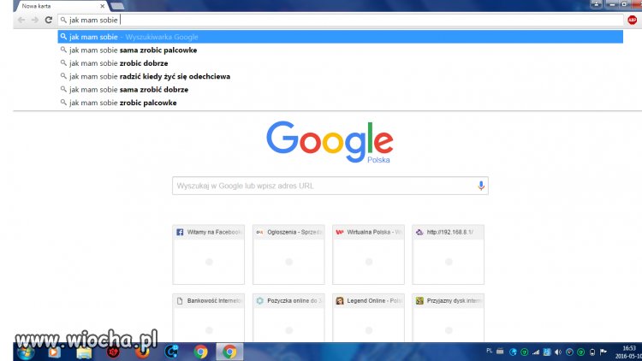Open a new tab with the tab strip button
The height and width of the screenshot is (361, 642).
(x=117, y=6)
